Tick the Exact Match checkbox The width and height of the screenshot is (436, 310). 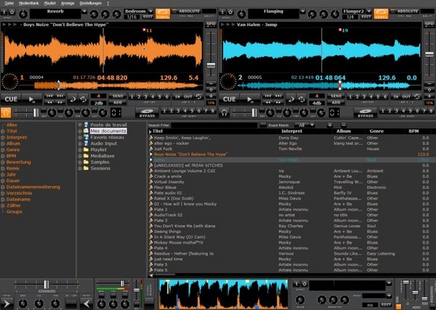[x=263, y=125]
